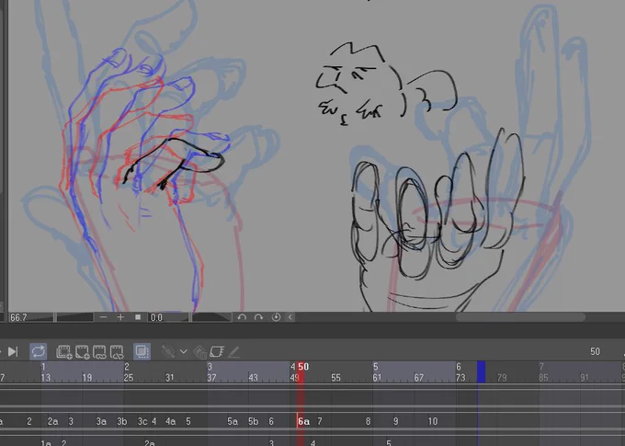The width and height of the screenshot is (625, 446).
Task: Open the keyframe interpolation dropdown arrow
Action: (183, 351)
